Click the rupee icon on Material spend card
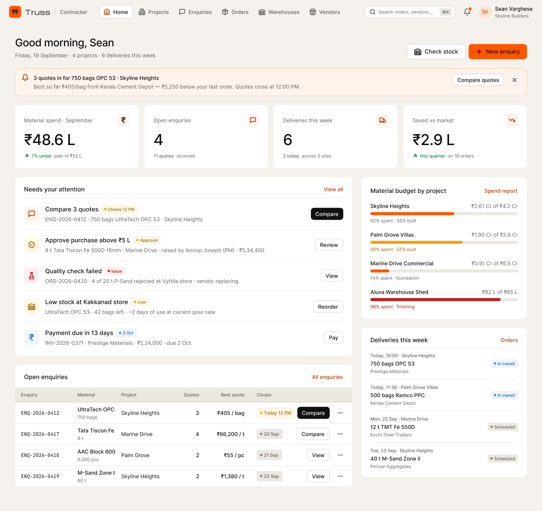542x511 pixels. [123, 120]
